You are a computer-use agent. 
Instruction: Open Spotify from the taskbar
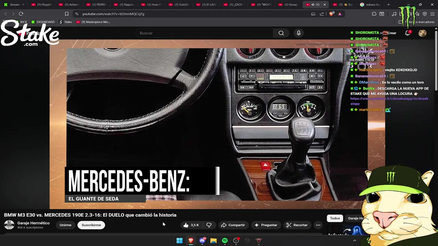coord(225,241)
